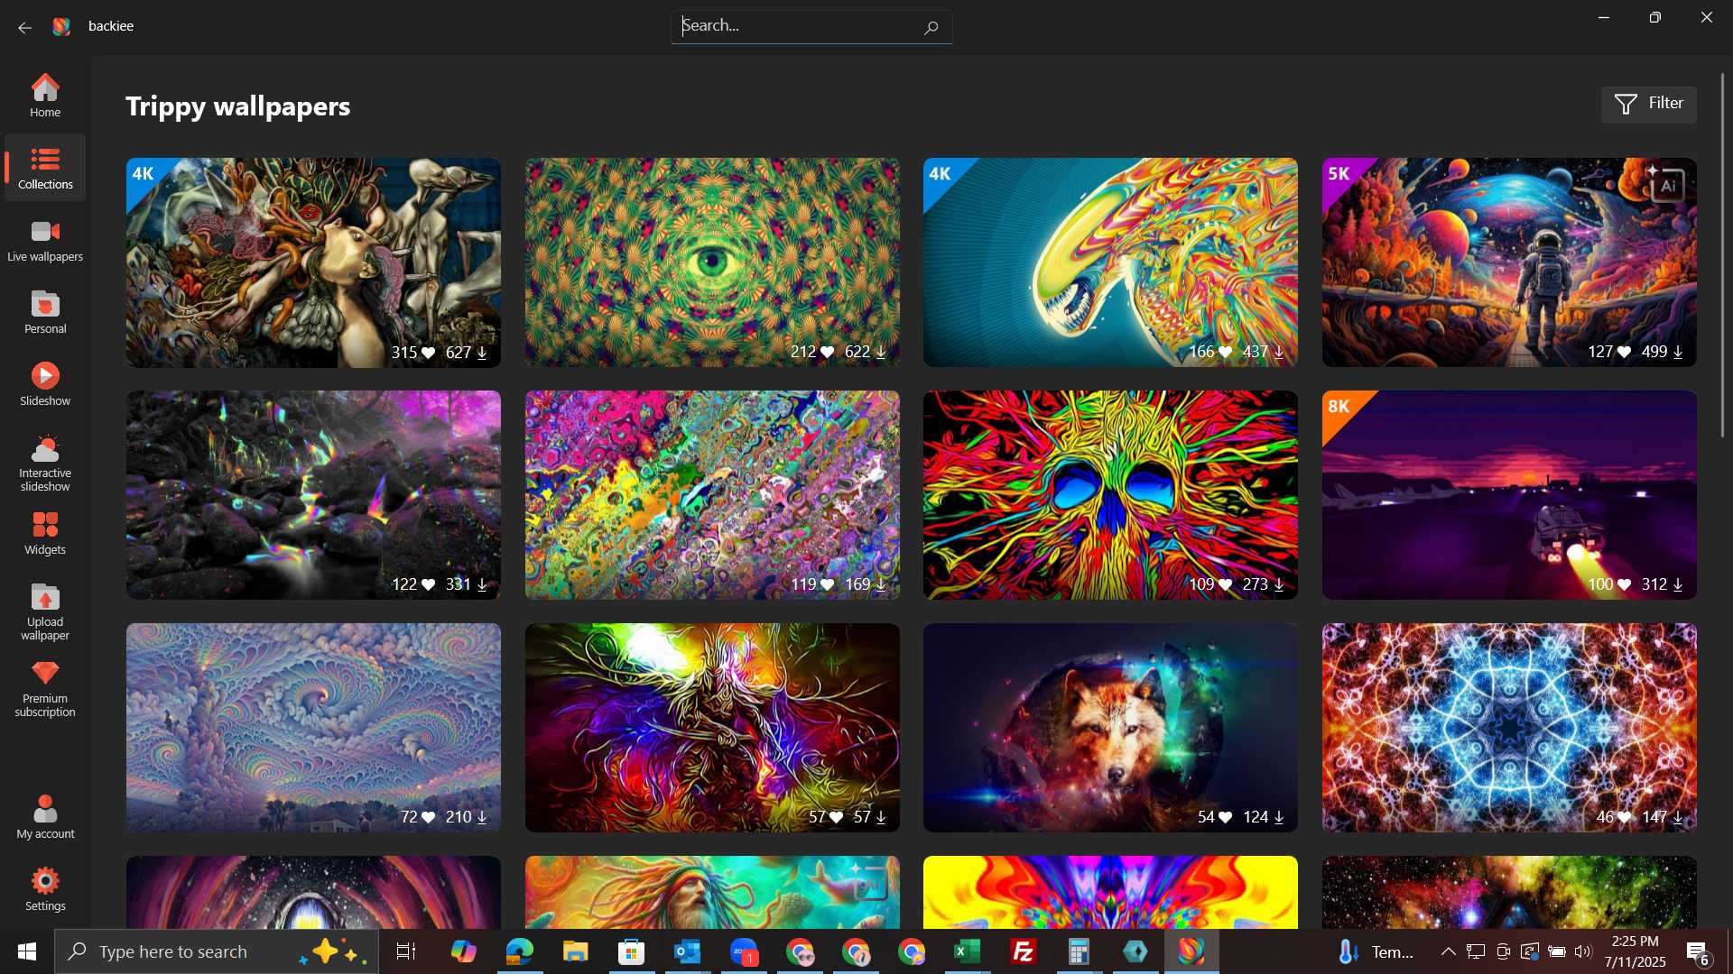The height and width of the screenshot is (974, 1733).
Task: Like the wallpaper with 72 hearts
Action: pyautogui.click(x=428, y=817)
